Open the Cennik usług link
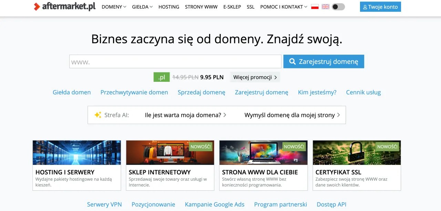Image resolution: width=441 pixels, height=211 pixels. pyautogui.click(x=363, y=92)
